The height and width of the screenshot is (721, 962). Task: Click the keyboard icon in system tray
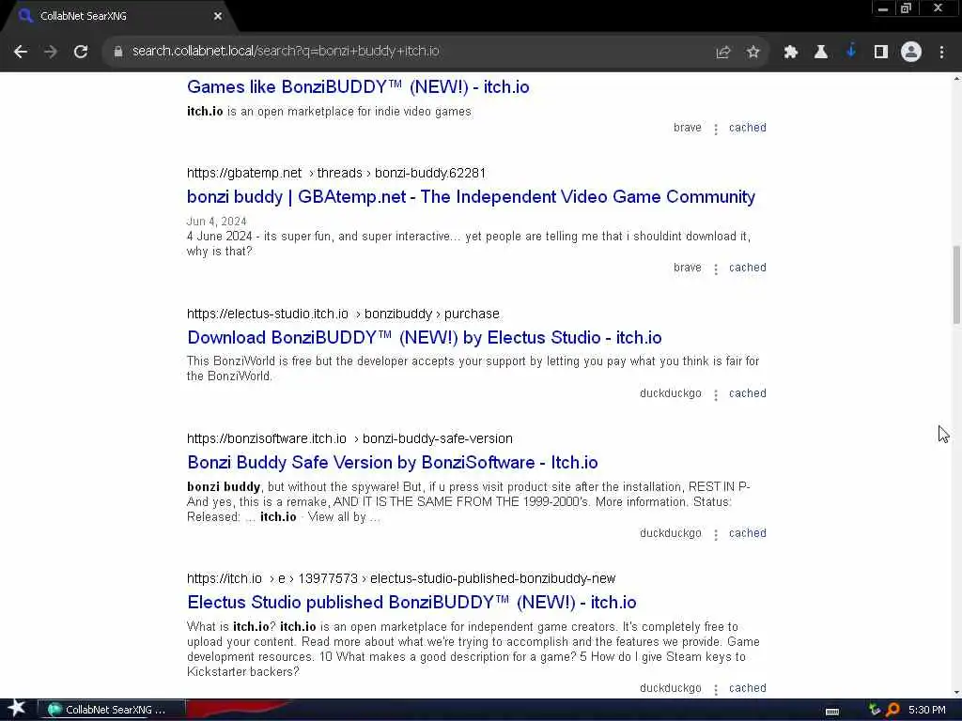click(x=832, y=711)
